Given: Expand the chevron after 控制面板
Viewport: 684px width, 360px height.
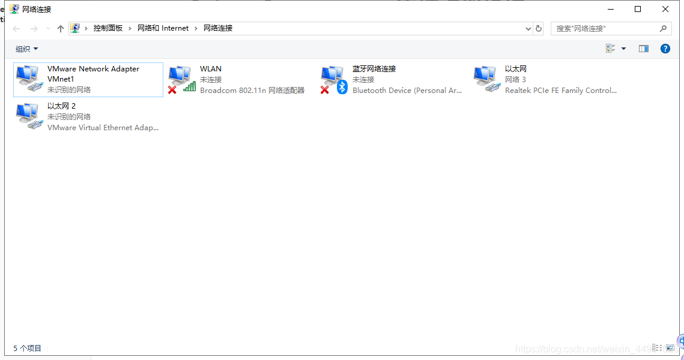Looking at the screenshot, I should (x=130, y=28).
